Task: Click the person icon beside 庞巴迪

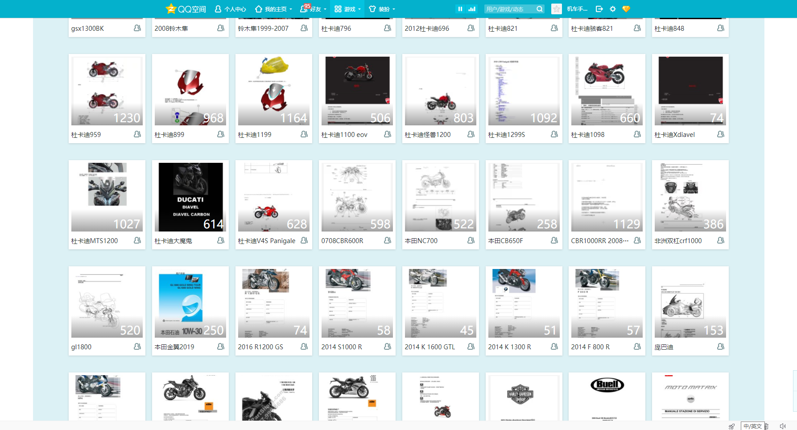Action: click(x=721, y=347)
